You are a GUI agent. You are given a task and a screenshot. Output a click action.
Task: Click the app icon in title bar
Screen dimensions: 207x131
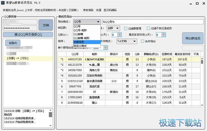coord(3,3)
